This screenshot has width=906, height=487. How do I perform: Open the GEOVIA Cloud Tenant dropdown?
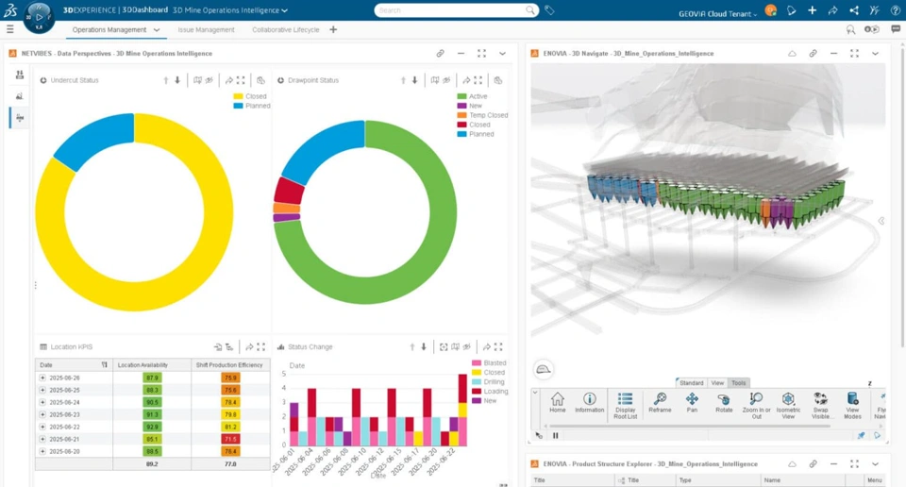[717, 14]
